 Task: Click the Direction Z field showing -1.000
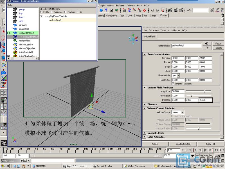(206, 100)
